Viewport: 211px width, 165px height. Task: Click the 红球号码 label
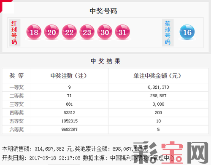(14, 33)
